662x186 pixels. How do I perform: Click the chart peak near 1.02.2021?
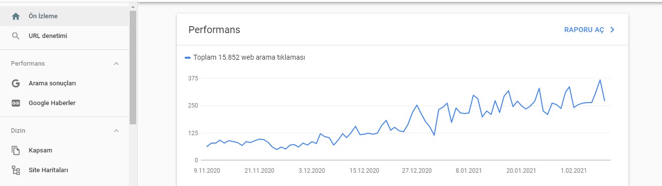(x=569, y=87)
